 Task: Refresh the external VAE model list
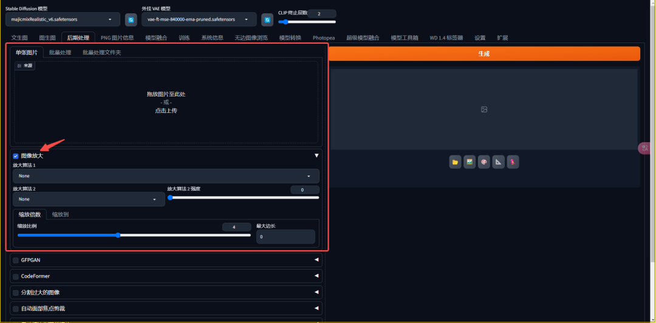click(267, 19)
